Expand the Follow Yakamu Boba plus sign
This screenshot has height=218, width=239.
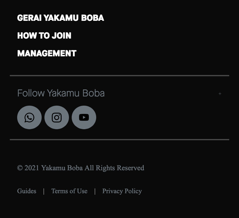click(x=220, y=94)
